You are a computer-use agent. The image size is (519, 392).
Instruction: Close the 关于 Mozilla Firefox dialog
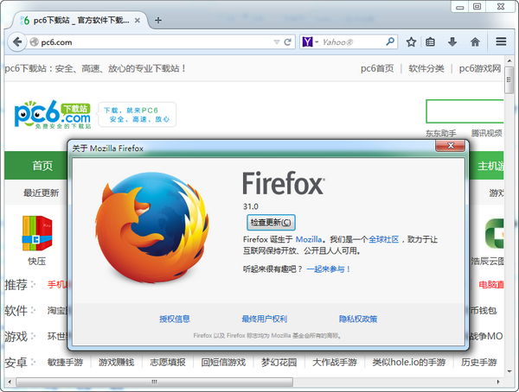[x=450, y=146]
